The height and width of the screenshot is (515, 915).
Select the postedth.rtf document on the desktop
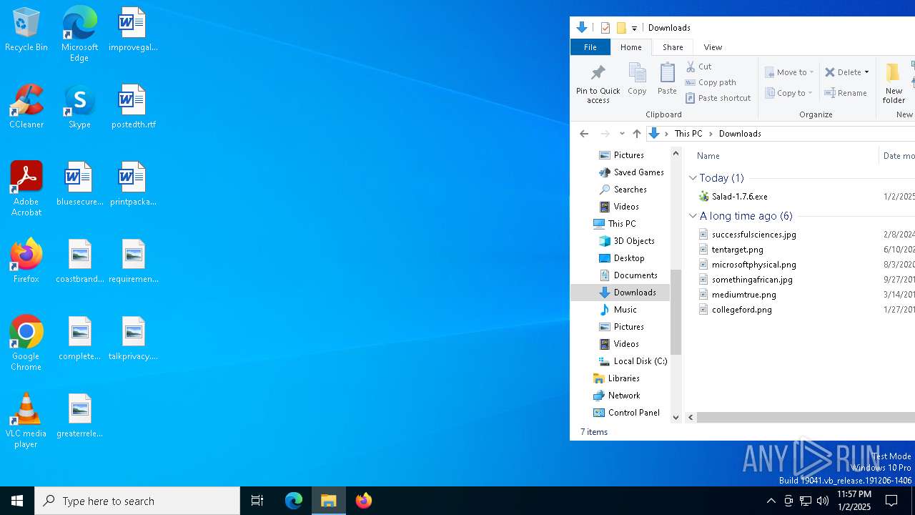click(x=133, y=107)
